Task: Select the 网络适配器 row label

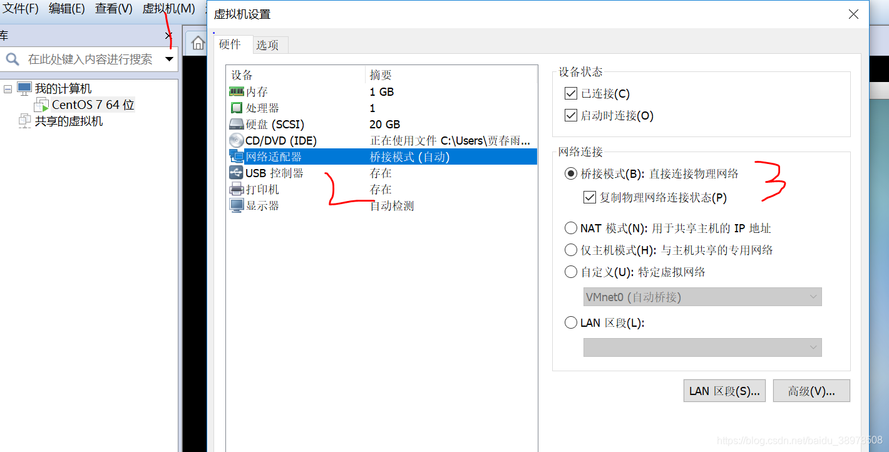Action: (274, 157)
